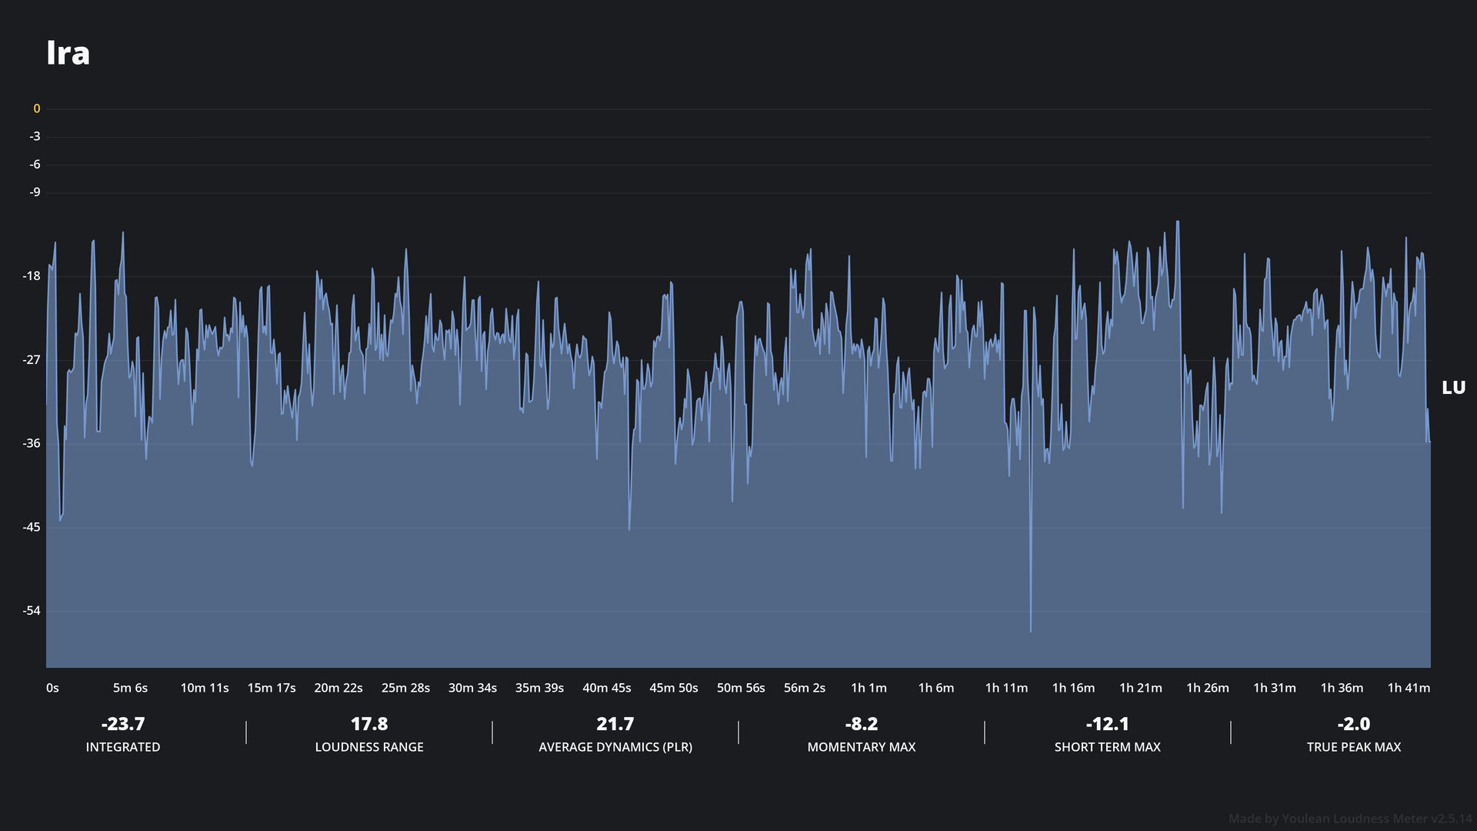Click the 30m 34s time label
This screenshot has height=831, width=1477.
pyautogui.click(x=472, y=688)
